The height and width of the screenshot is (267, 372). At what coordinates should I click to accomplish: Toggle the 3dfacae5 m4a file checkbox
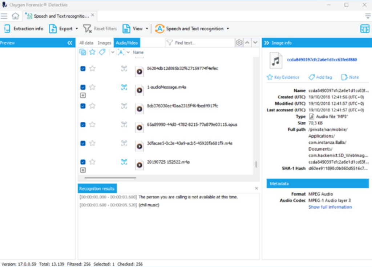(83, 143)
